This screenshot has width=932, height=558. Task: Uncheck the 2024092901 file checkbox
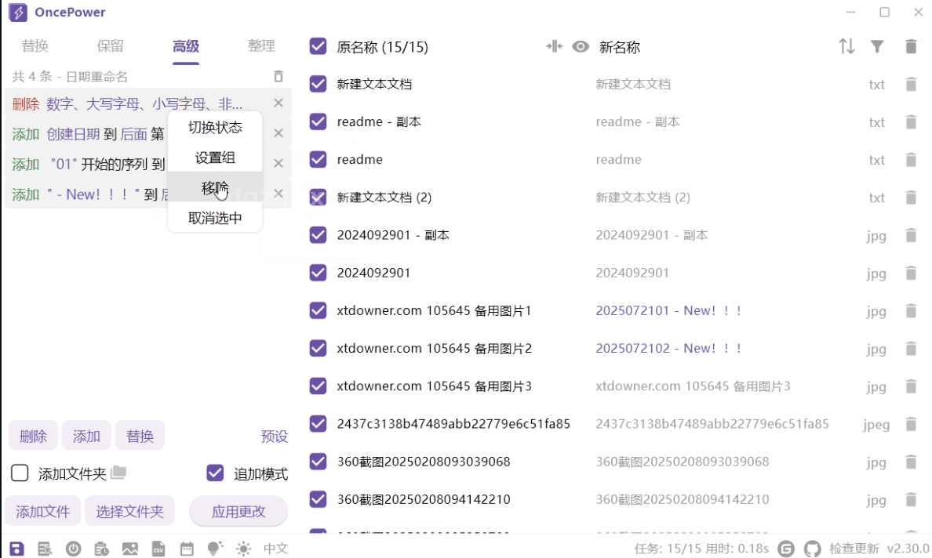tap(318, 273)
